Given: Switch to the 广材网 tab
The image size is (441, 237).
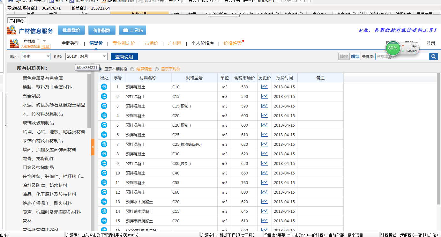Looking at the screenshot, I should (x=175, y=43).
